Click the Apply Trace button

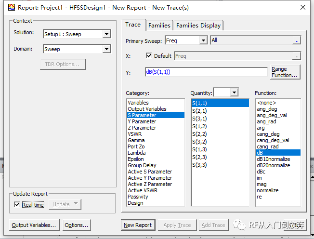(177, 225)
